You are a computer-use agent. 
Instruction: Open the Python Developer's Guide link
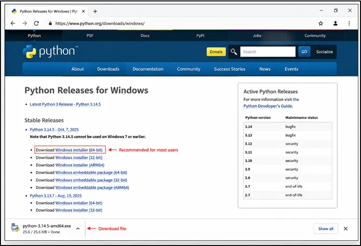coord(269,106)
